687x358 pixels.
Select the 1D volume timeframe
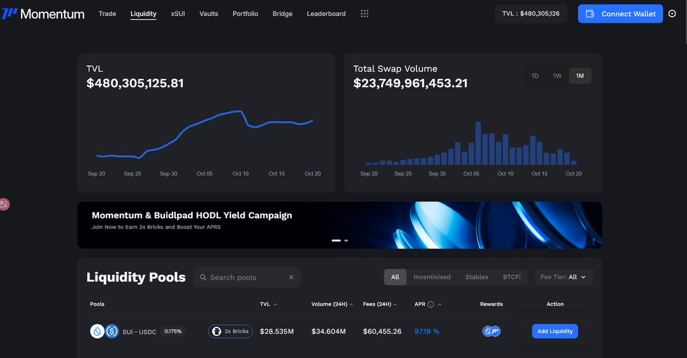pyautogui.click(x=535, y=76)
